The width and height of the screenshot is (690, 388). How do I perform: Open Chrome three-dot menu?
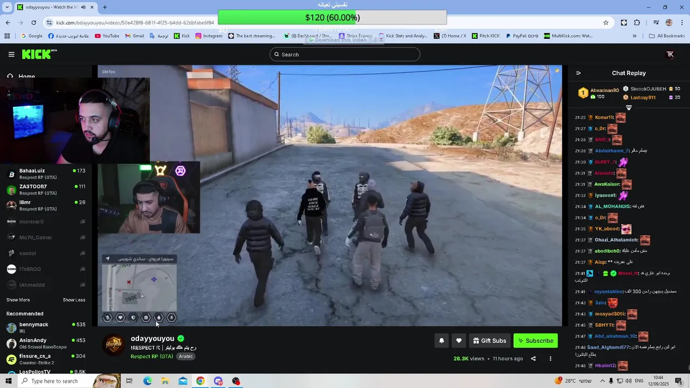[682, 23]
